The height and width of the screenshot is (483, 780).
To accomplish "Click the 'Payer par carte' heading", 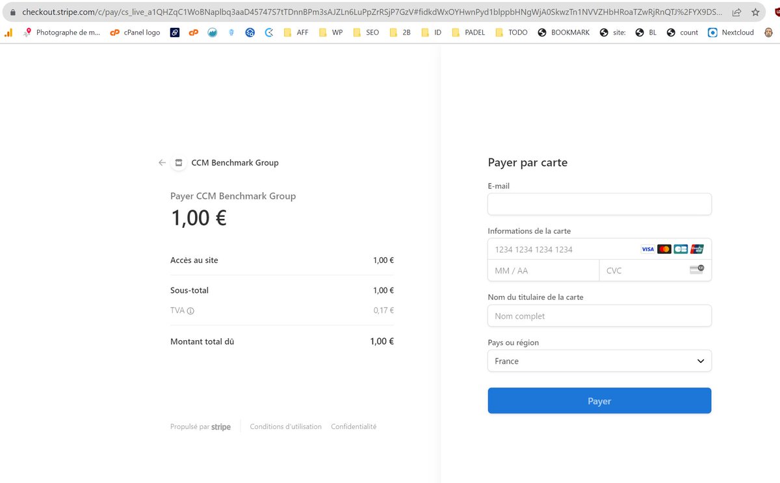I will coord(528,162).
